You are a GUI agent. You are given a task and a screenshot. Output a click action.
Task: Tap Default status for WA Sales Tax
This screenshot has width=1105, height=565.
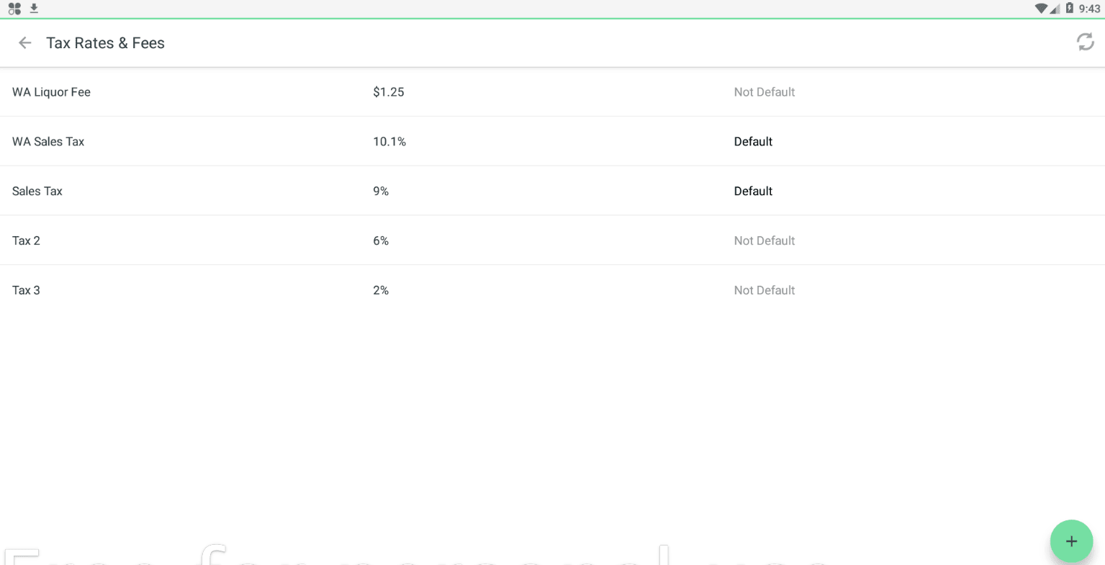(x=753, y=142)
